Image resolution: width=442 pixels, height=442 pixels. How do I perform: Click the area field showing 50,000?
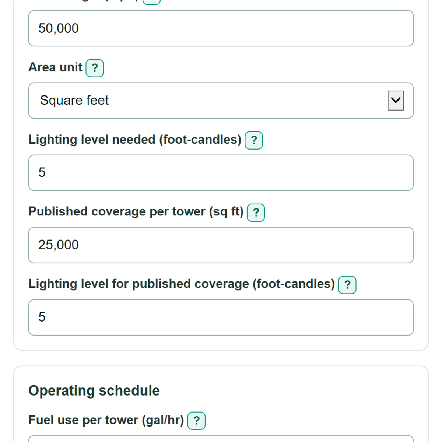coord(221,28)
